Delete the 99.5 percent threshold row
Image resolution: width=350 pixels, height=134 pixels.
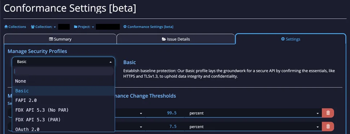[328, 113]
